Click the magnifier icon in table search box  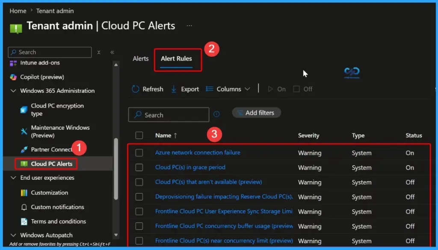point(138,115)
